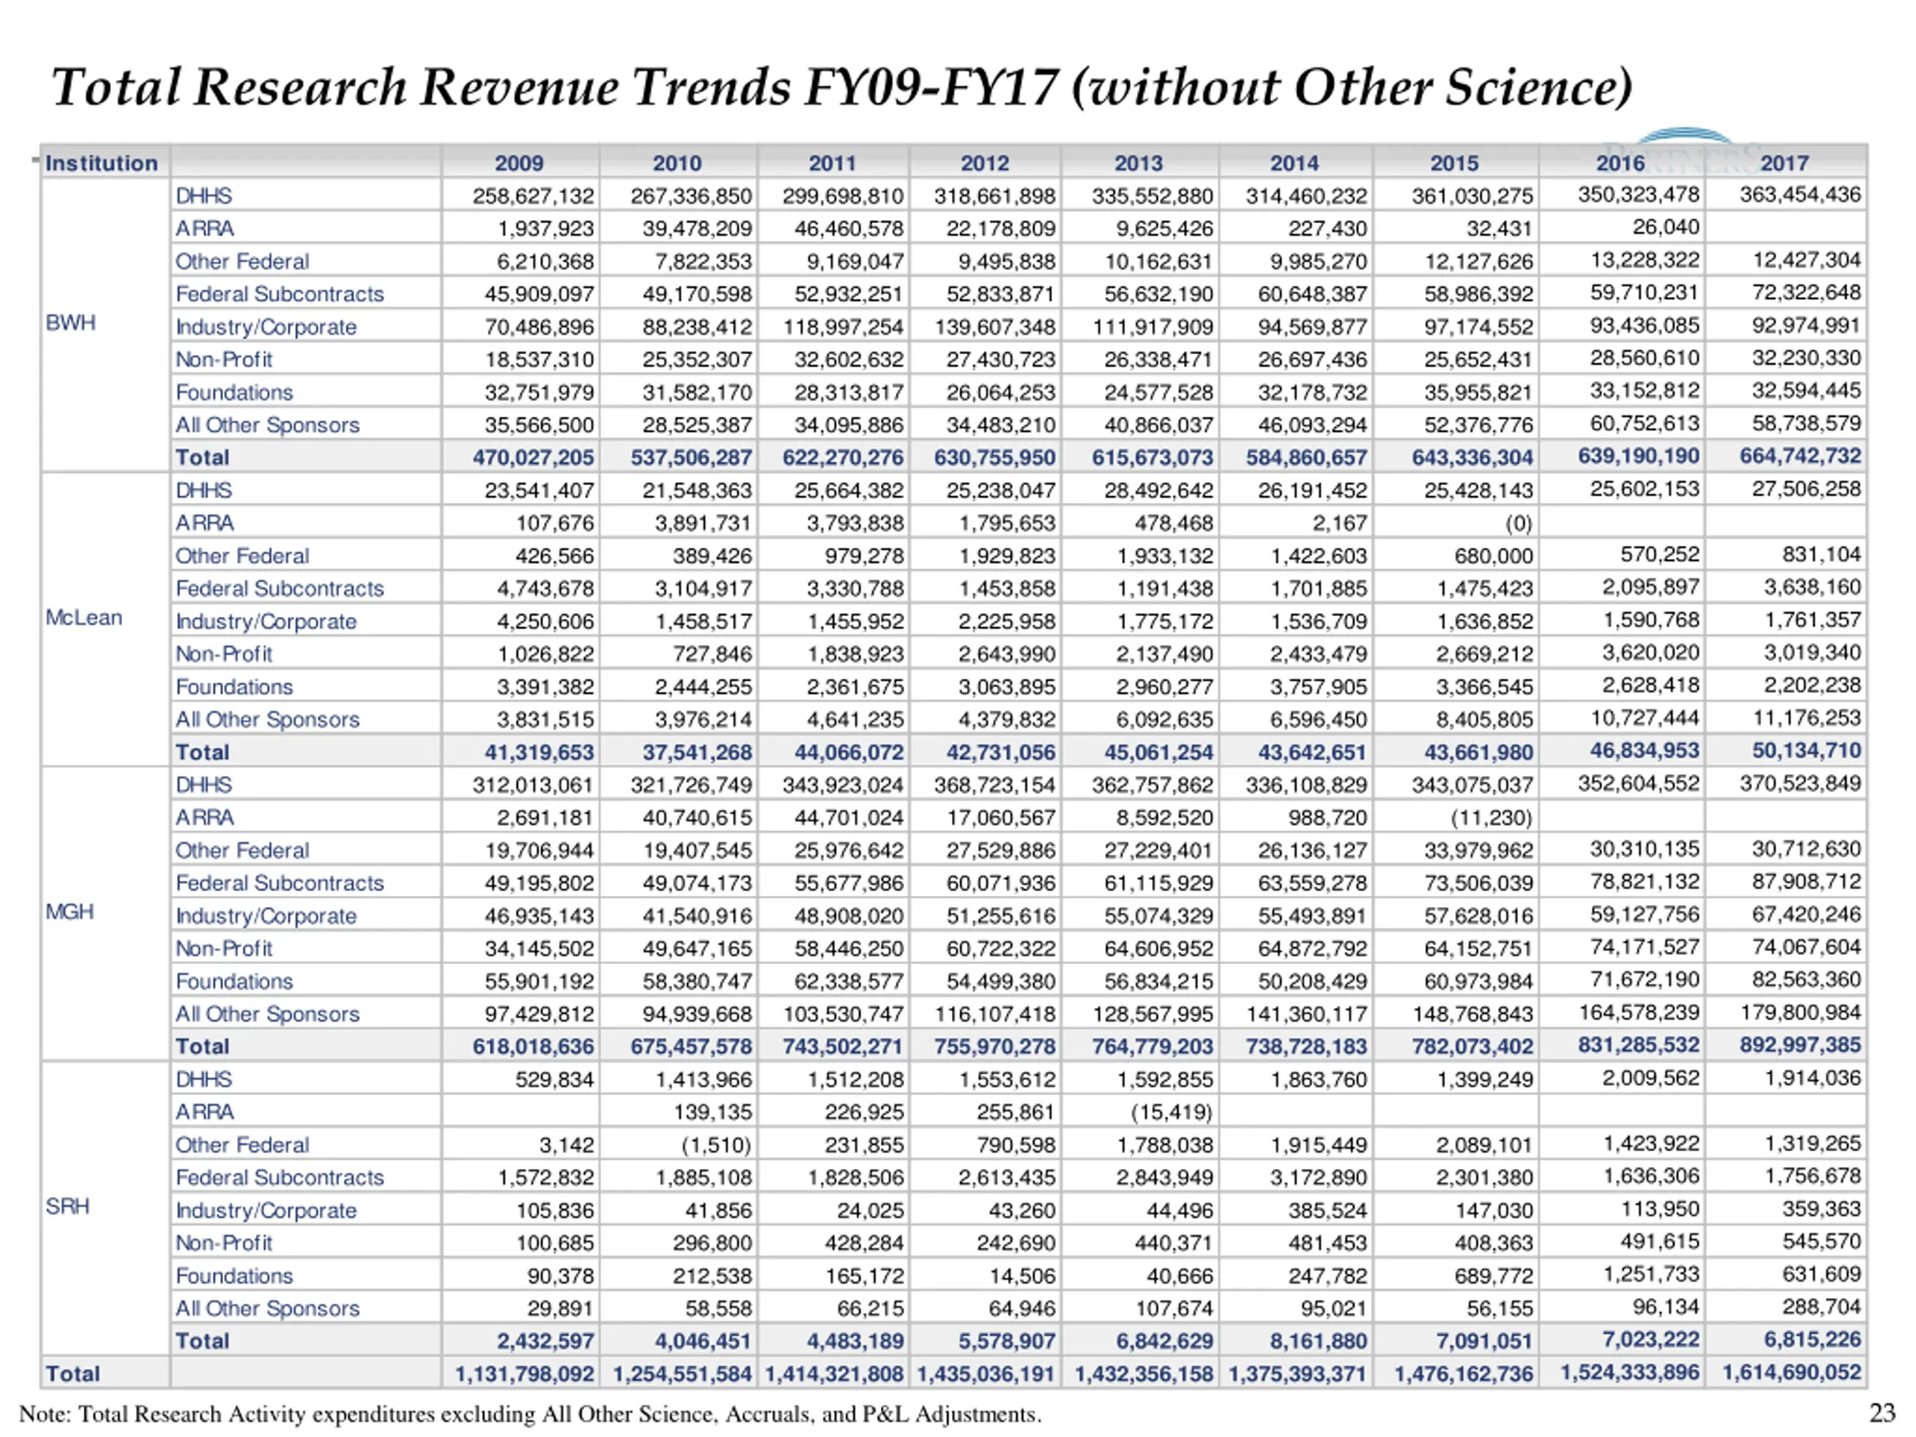Click the 2009 column header
Viewport: 1916px width, 1437px height.
point(519,163)
